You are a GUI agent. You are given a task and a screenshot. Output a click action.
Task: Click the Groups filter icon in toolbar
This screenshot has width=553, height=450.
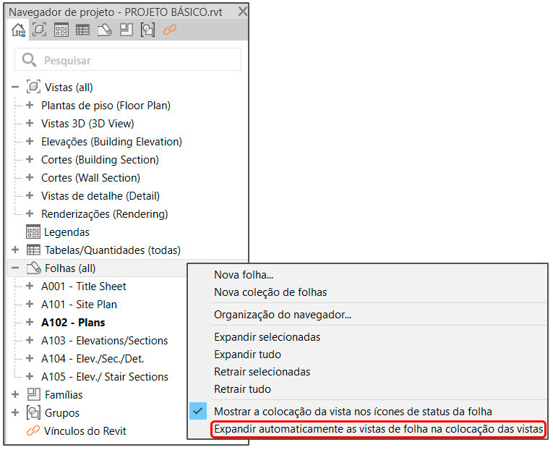tap(147, 30)
